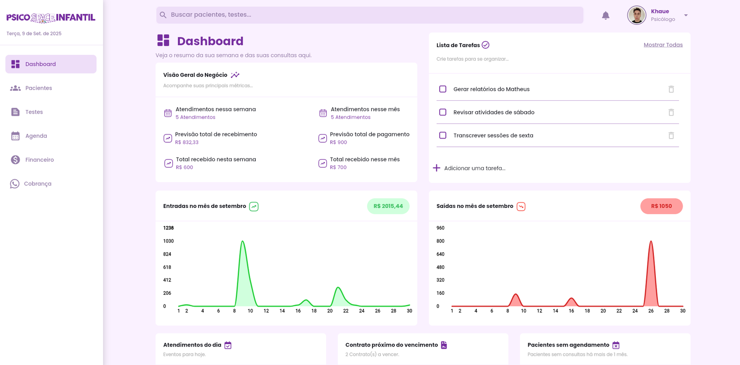Viewport: 740px width, 365px height.
Task: Remove the Transcrever sessões de sexta task
Action: coord(671,135)
